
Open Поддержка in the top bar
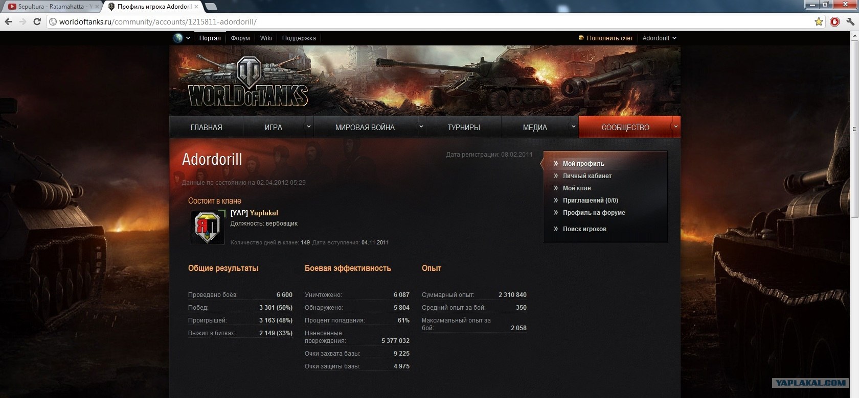299,38
